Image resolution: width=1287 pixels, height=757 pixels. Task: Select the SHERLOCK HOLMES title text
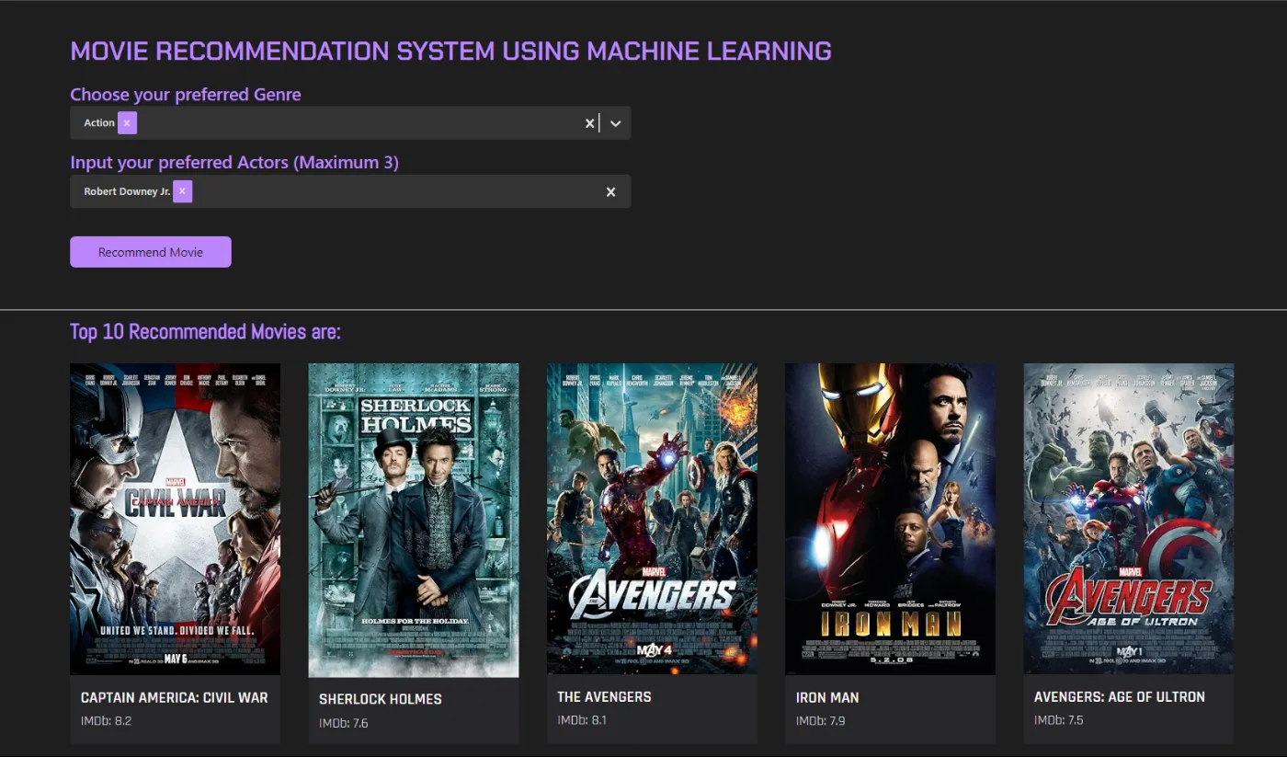tap(381, 699)
